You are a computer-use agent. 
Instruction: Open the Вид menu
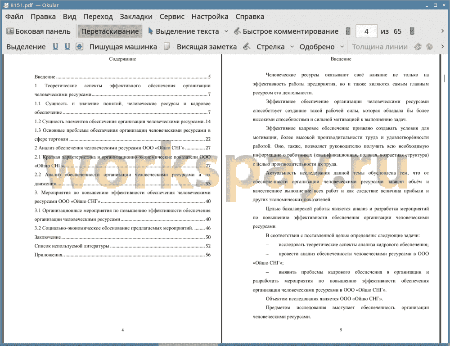click(69, 17)
